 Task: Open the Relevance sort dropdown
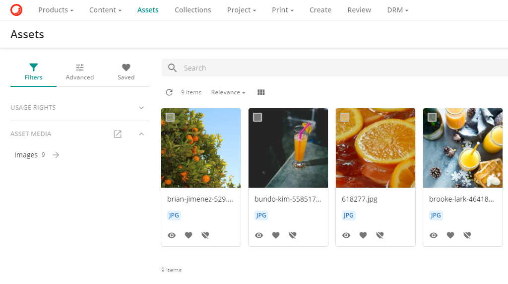point(228,92)
